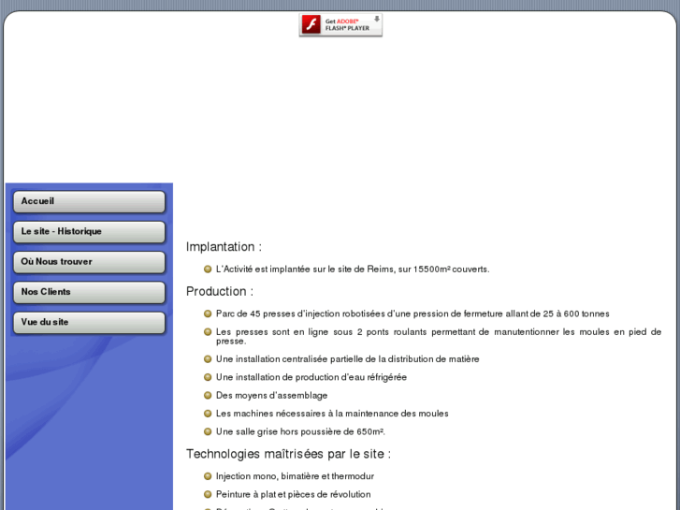
Task: Click the maintenance des moules line
Action: point(332,414)
